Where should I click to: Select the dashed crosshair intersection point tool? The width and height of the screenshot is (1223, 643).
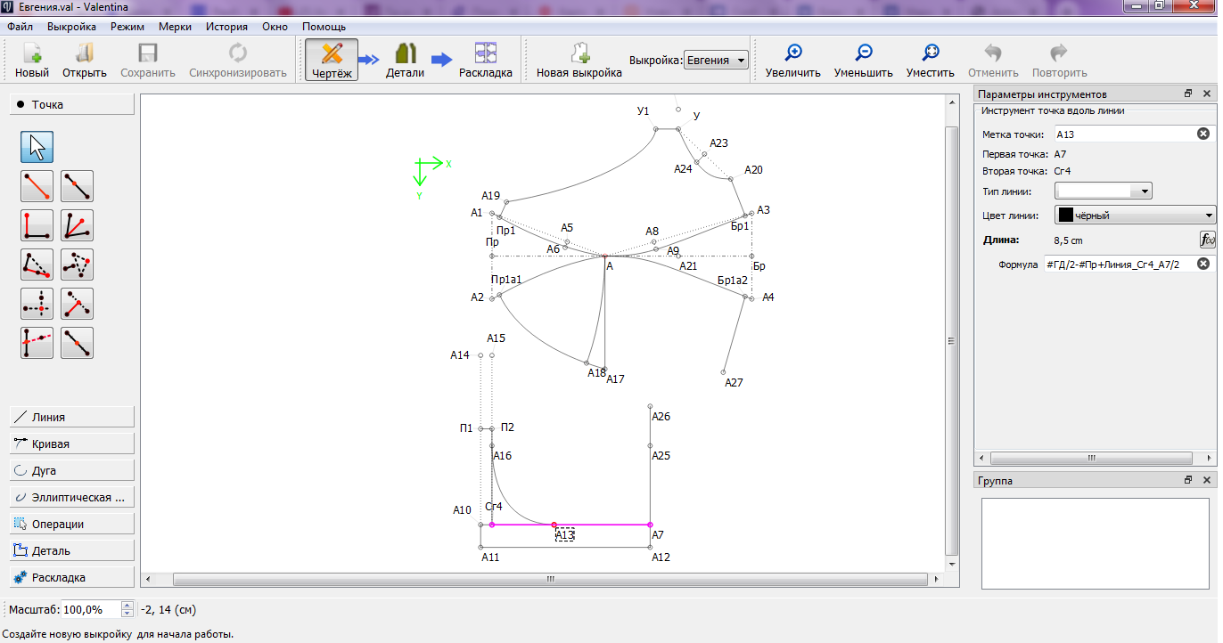pos(37,304)
